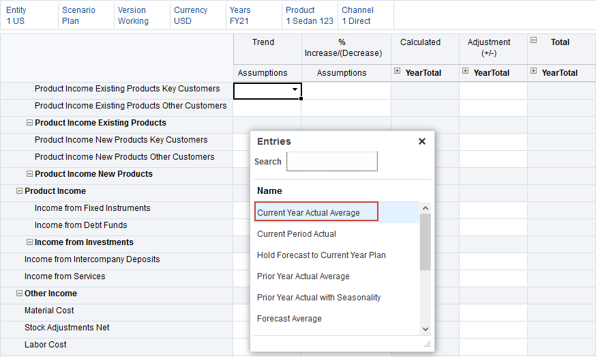Viewport: 596px width, 357px height.
Task: Pick Hold Forecast to Current Year Plan
Action: coord(321,255)
